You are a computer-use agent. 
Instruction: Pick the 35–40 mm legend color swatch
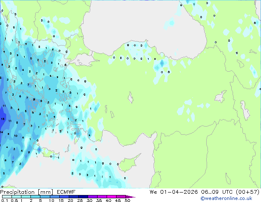102,197
